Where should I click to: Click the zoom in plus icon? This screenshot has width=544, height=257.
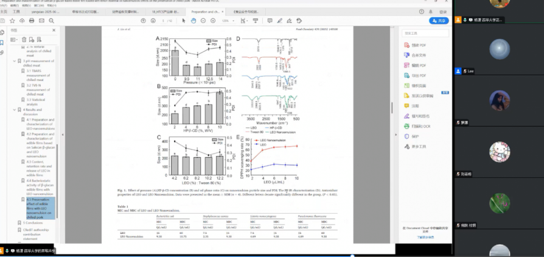(x=212, y=21)
